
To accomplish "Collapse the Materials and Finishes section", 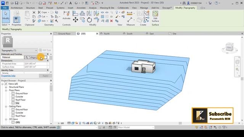I will pyautogui.click(x=48, y=54).
